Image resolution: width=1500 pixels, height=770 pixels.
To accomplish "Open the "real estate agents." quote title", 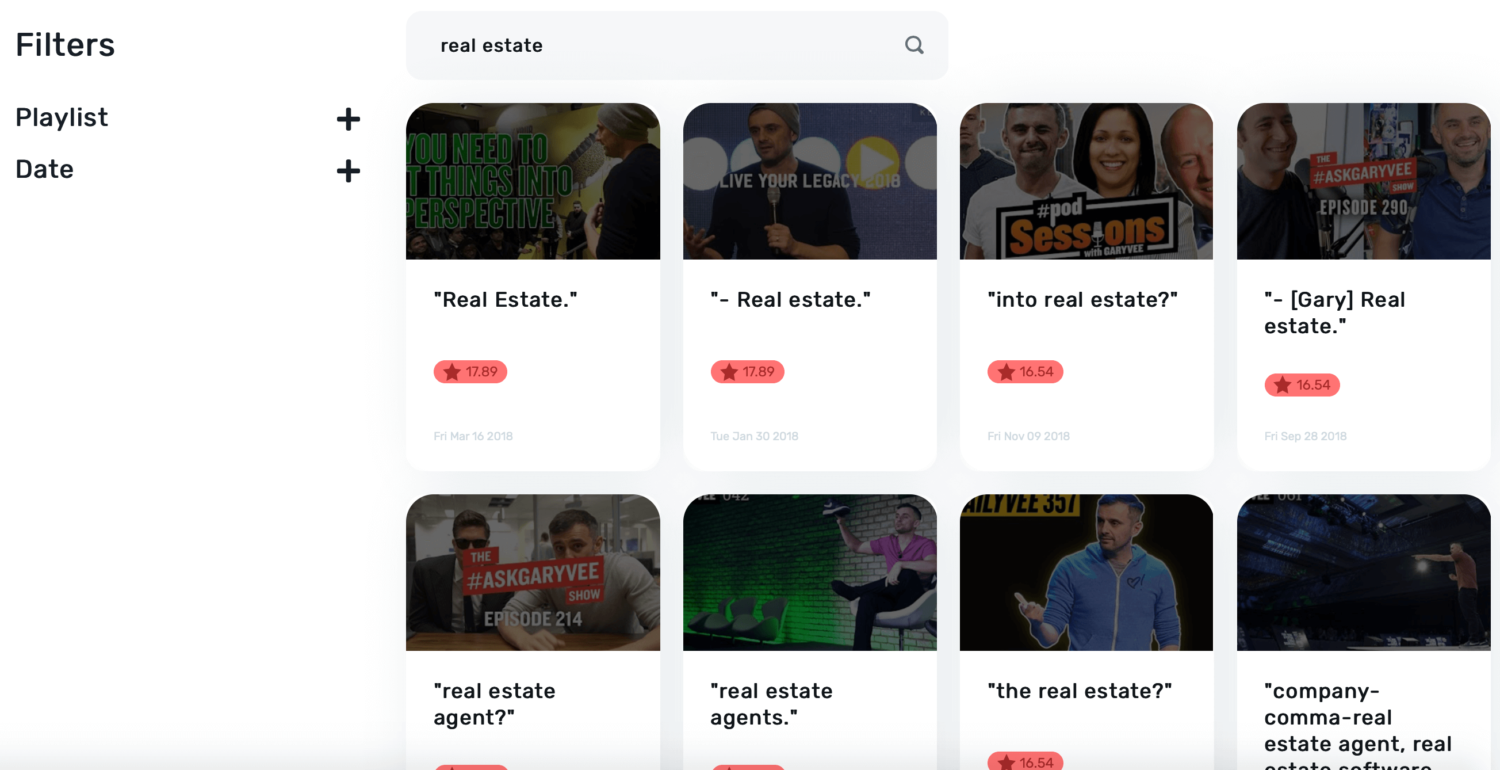I will 771,704.
